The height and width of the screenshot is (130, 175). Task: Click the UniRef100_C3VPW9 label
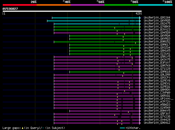pyautogui.click(x=157, y=93)
